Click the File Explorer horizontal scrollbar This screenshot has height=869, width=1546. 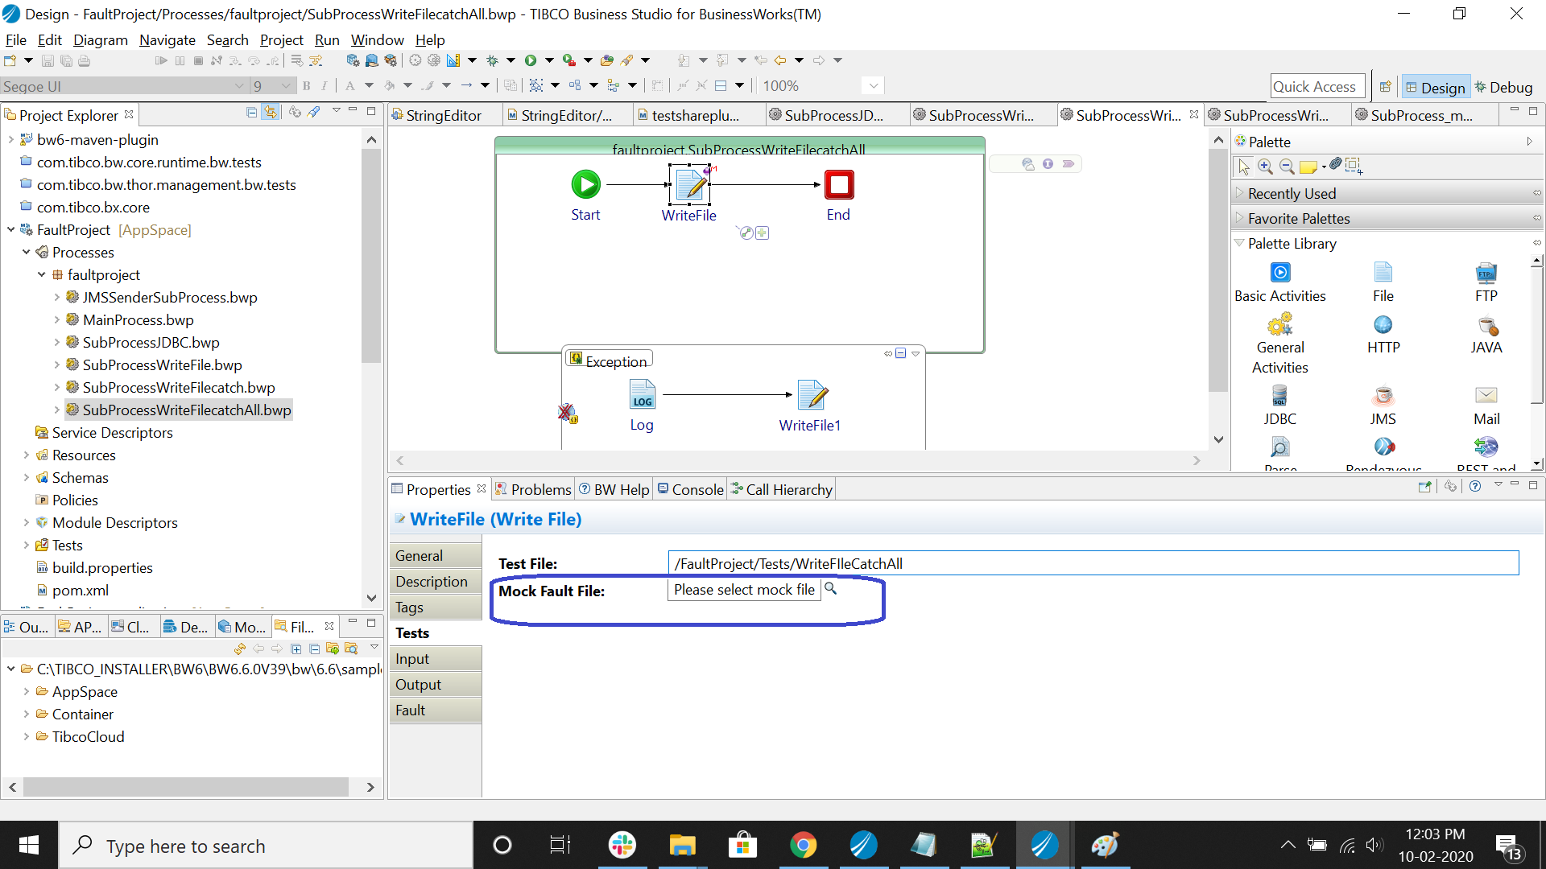click(x=186, y=787)
